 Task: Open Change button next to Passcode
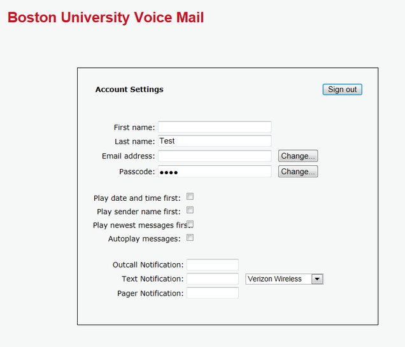click(x=298, y=172)
